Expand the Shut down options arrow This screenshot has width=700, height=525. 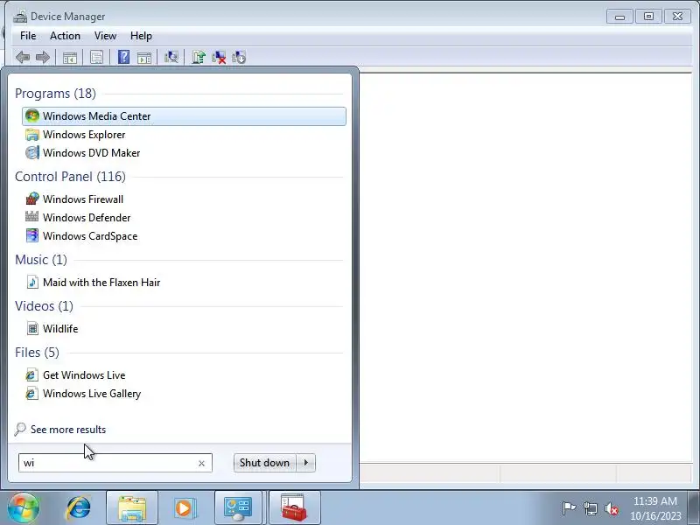point(305,463)
